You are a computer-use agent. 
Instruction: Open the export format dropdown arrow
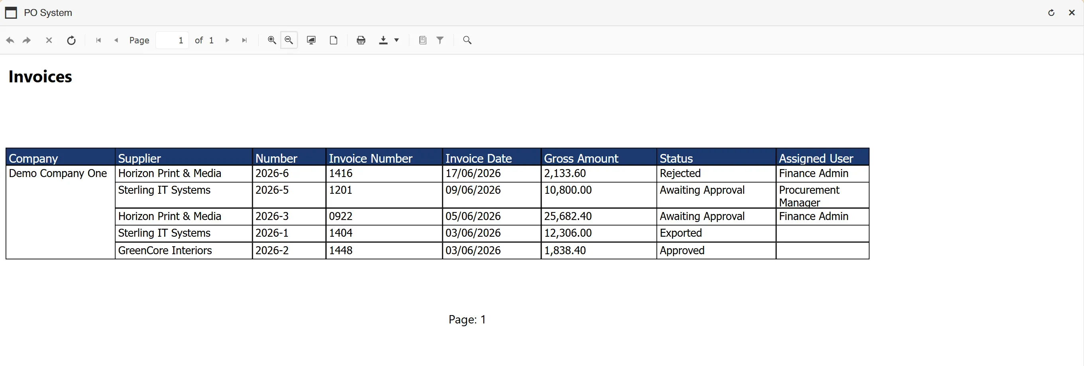pos(397,40)
